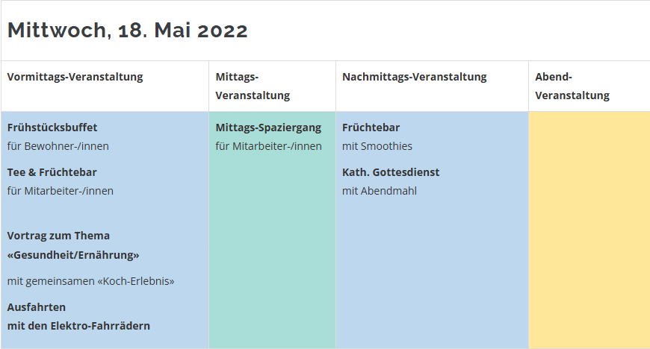Click the text mit Smoothies

[377, 146]
